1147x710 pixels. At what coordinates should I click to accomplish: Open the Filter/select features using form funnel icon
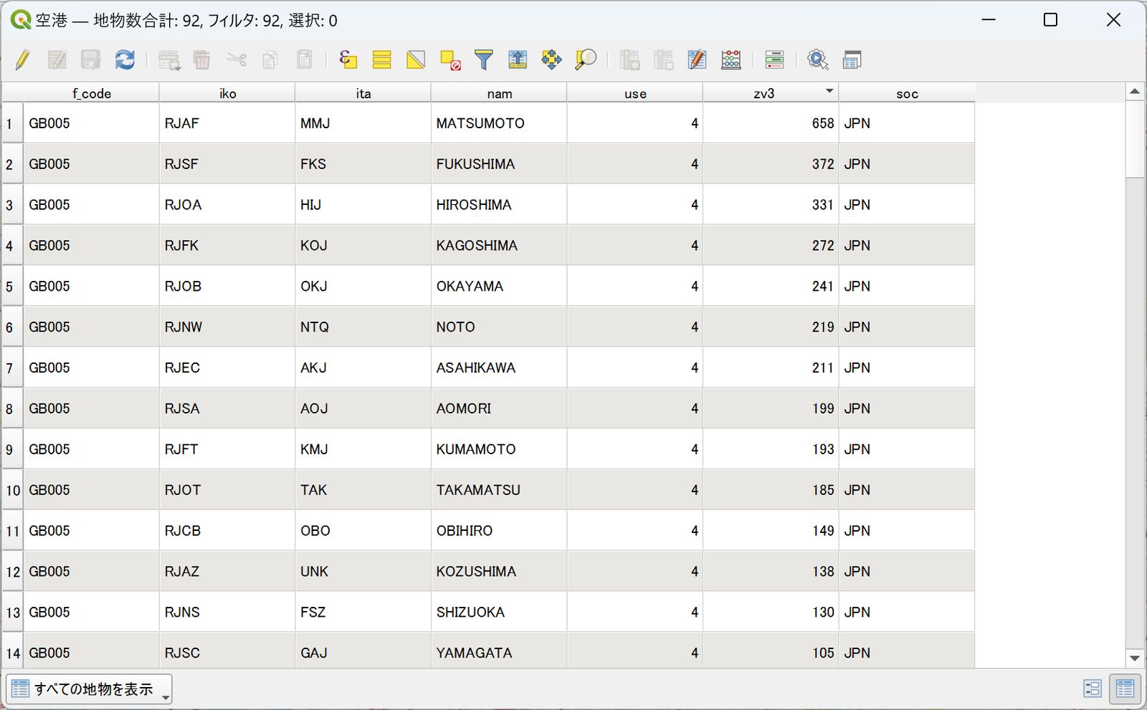point(484,59)
